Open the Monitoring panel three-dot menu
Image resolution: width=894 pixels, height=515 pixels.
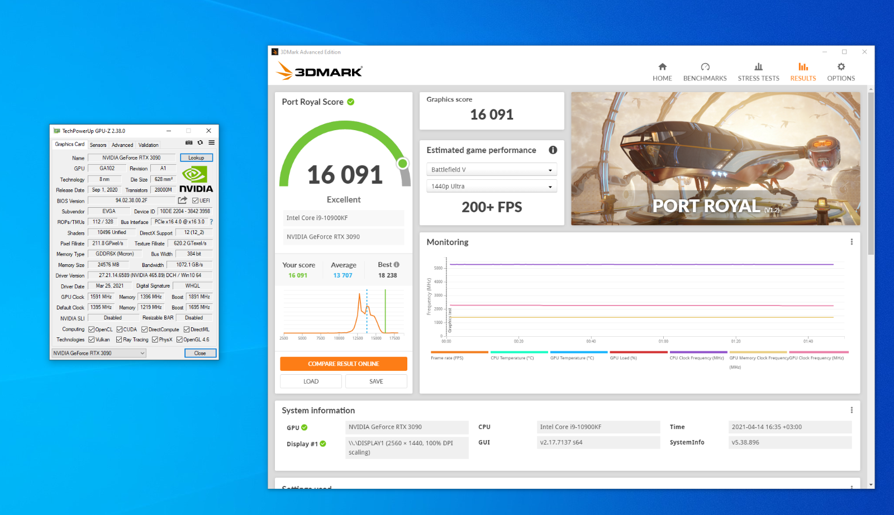tap(852, 242)
